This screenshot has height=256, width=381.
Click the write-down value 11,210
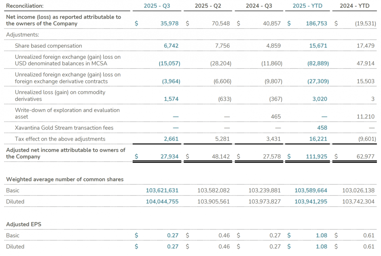point(365,117)
